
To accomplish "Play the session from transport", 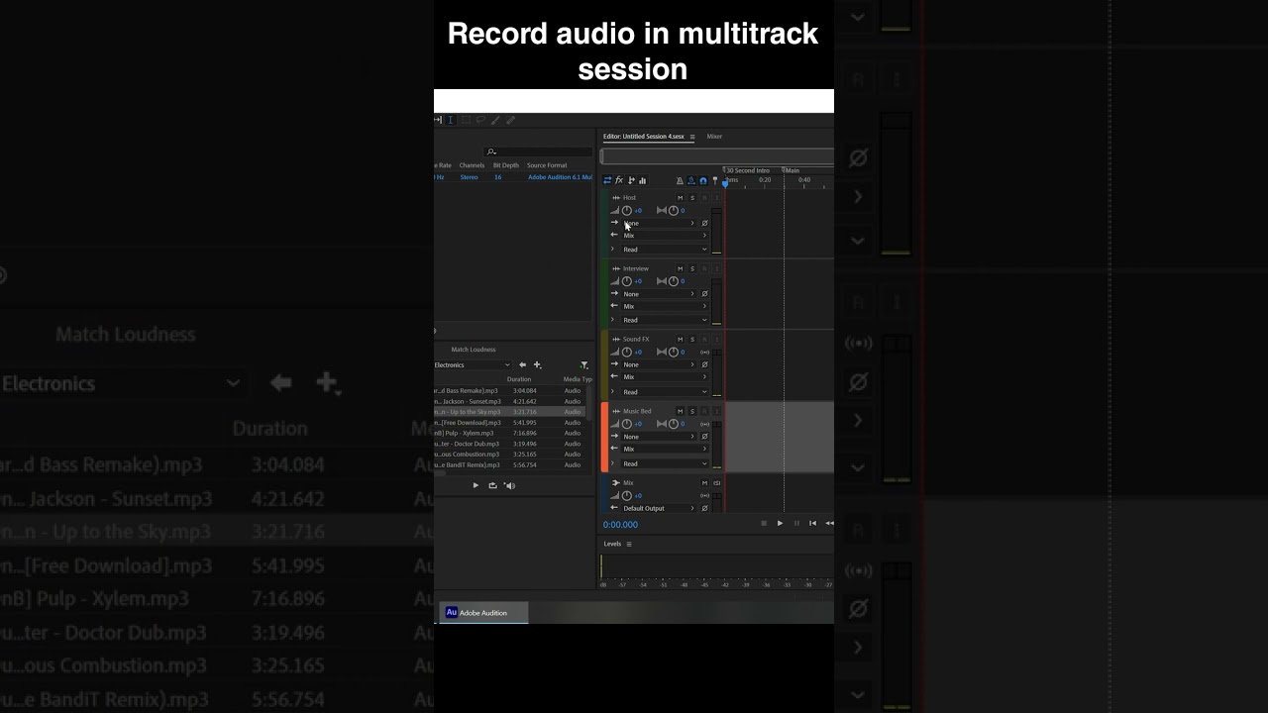I will point(780,523).
